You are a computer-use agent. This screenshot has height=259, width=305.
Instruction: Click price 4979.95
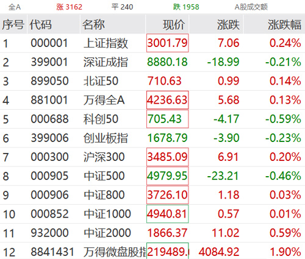pos(167,176)
